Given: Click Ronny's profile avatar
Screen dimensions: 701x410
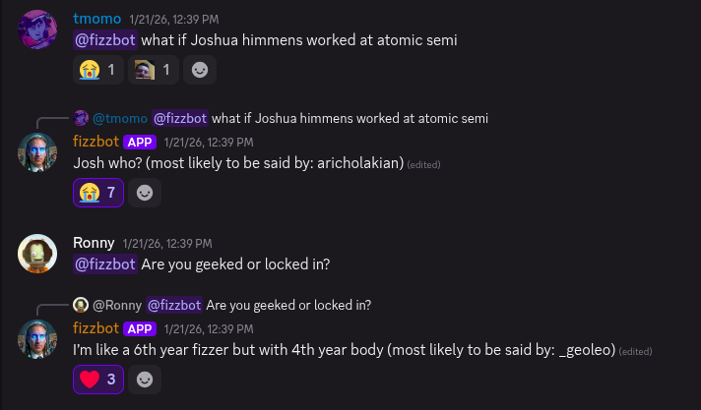Looking at the screenshot, I should (37, 253).
